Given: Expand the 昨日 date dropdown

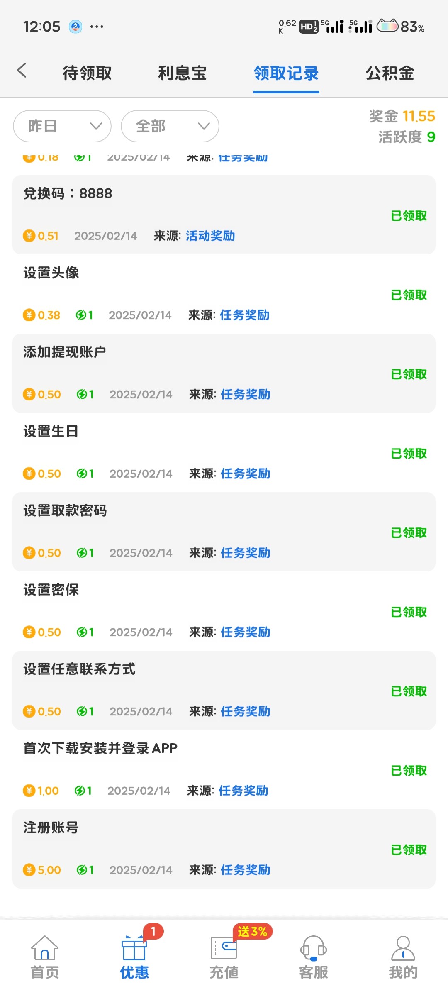Looking at the screenshot, I should click(62, 126).
